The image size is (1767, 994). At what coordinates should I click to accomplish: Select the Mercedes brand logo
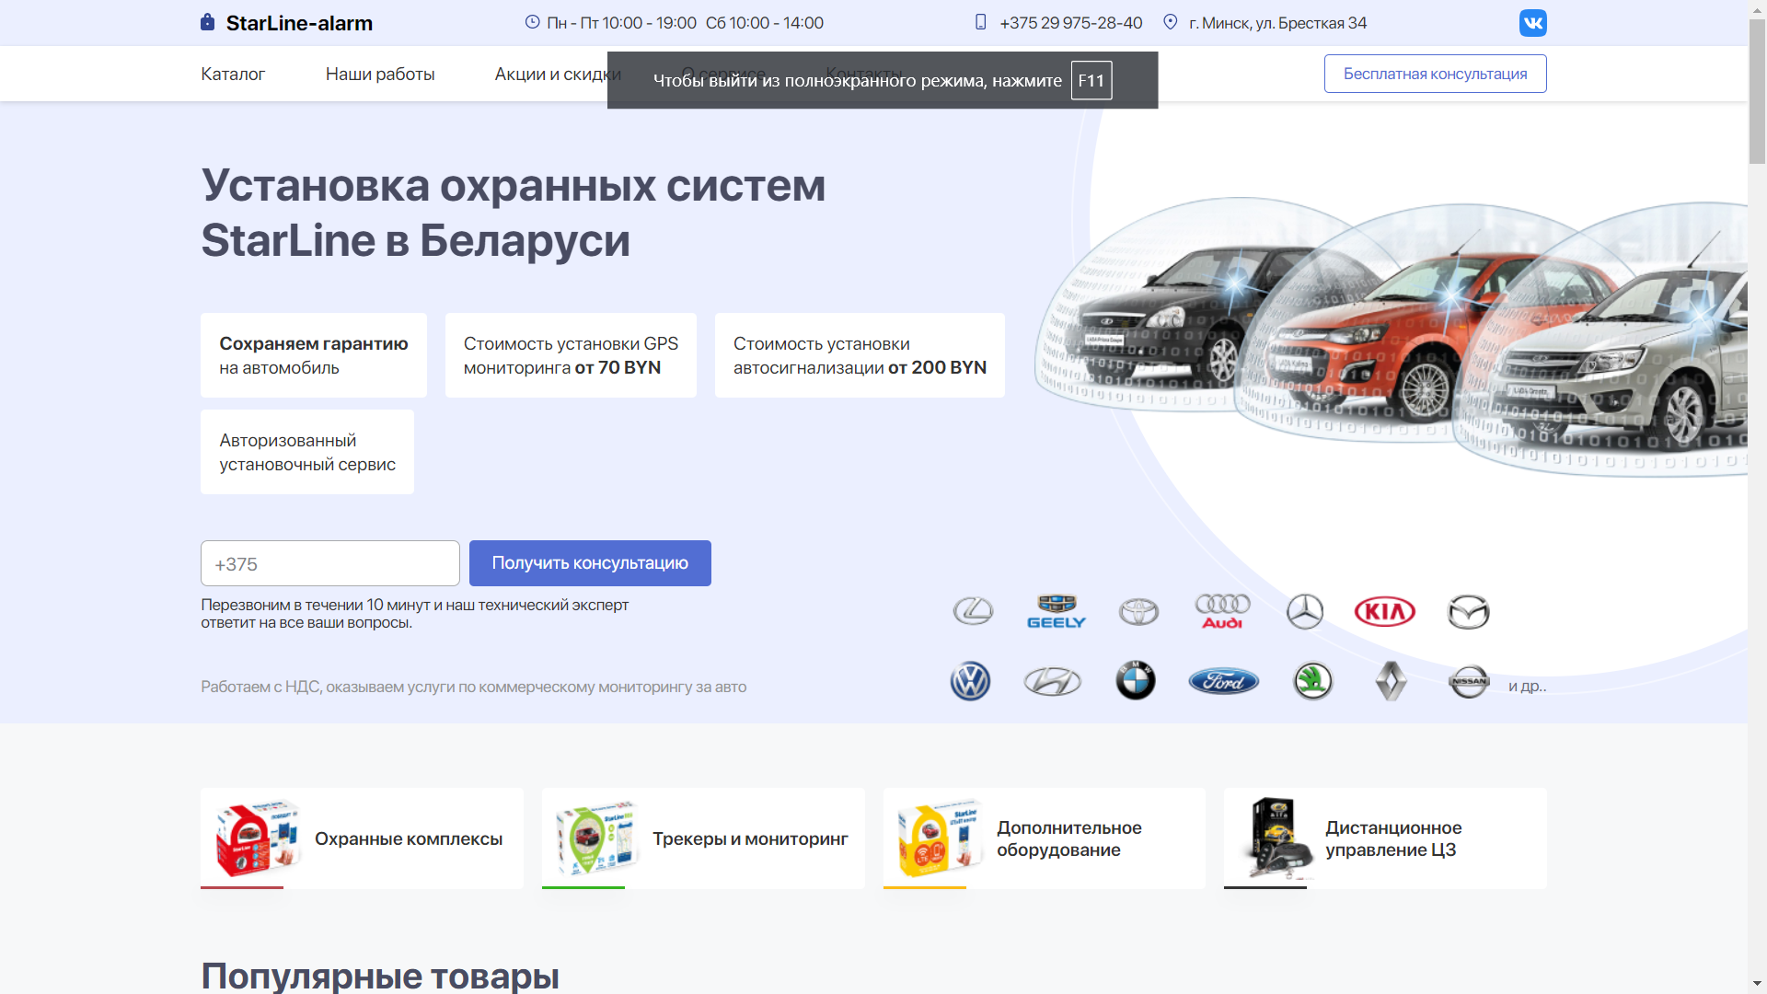coord(1304,611)
